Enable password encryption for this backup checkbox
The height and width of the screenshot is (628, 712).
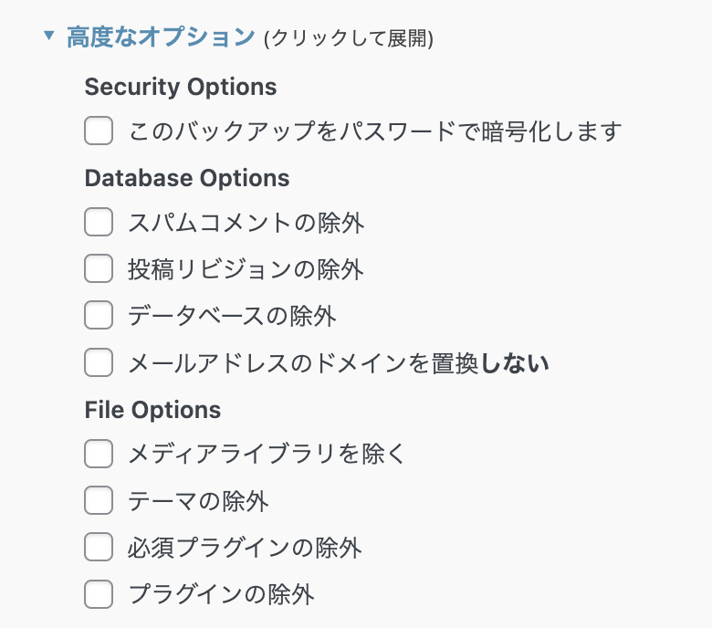[x=99, y=131]
